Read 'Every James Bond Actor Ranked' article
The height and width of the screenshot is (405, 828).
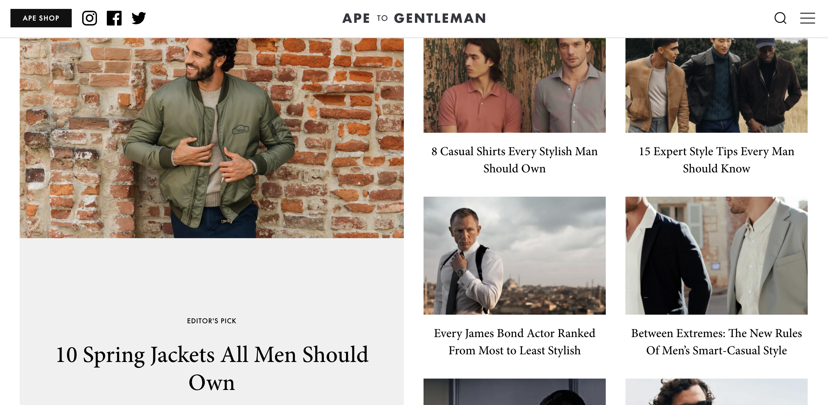coord(514,342)
